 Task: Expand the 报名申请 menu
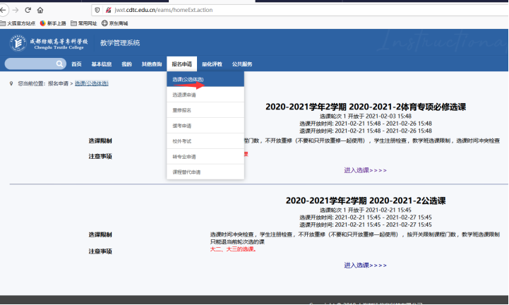click(x=181, y=64)
